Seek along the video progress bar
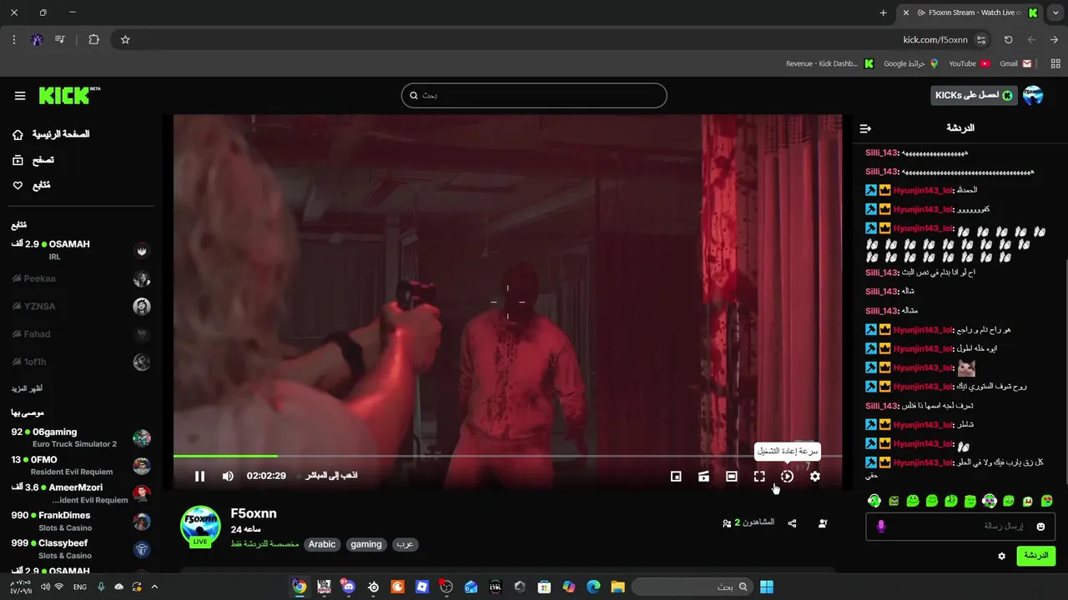Screen dimensions: 1068x600 tap(507, 456)
